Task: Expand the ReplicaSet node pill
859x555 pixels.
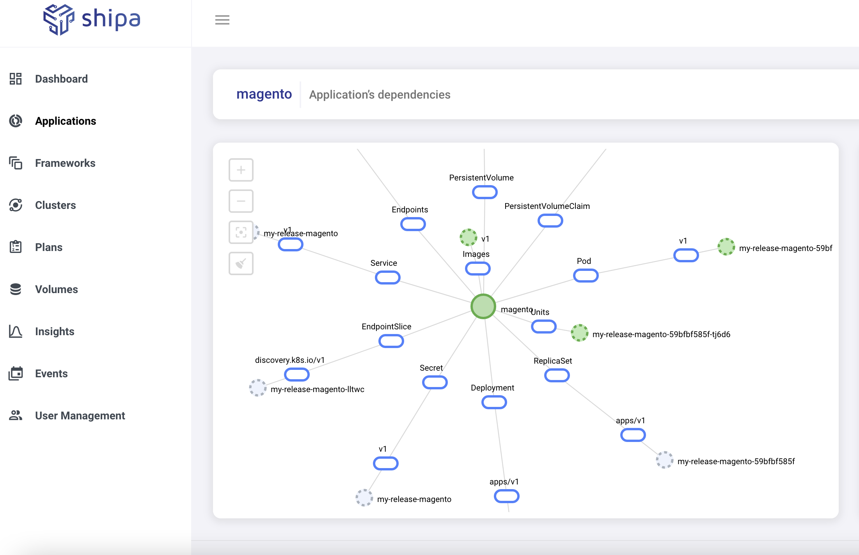Action: click(x=557, y=375)
